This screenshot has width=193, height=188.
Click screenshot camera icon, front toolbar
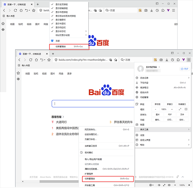pyautogui.click(x=161, y=60)
